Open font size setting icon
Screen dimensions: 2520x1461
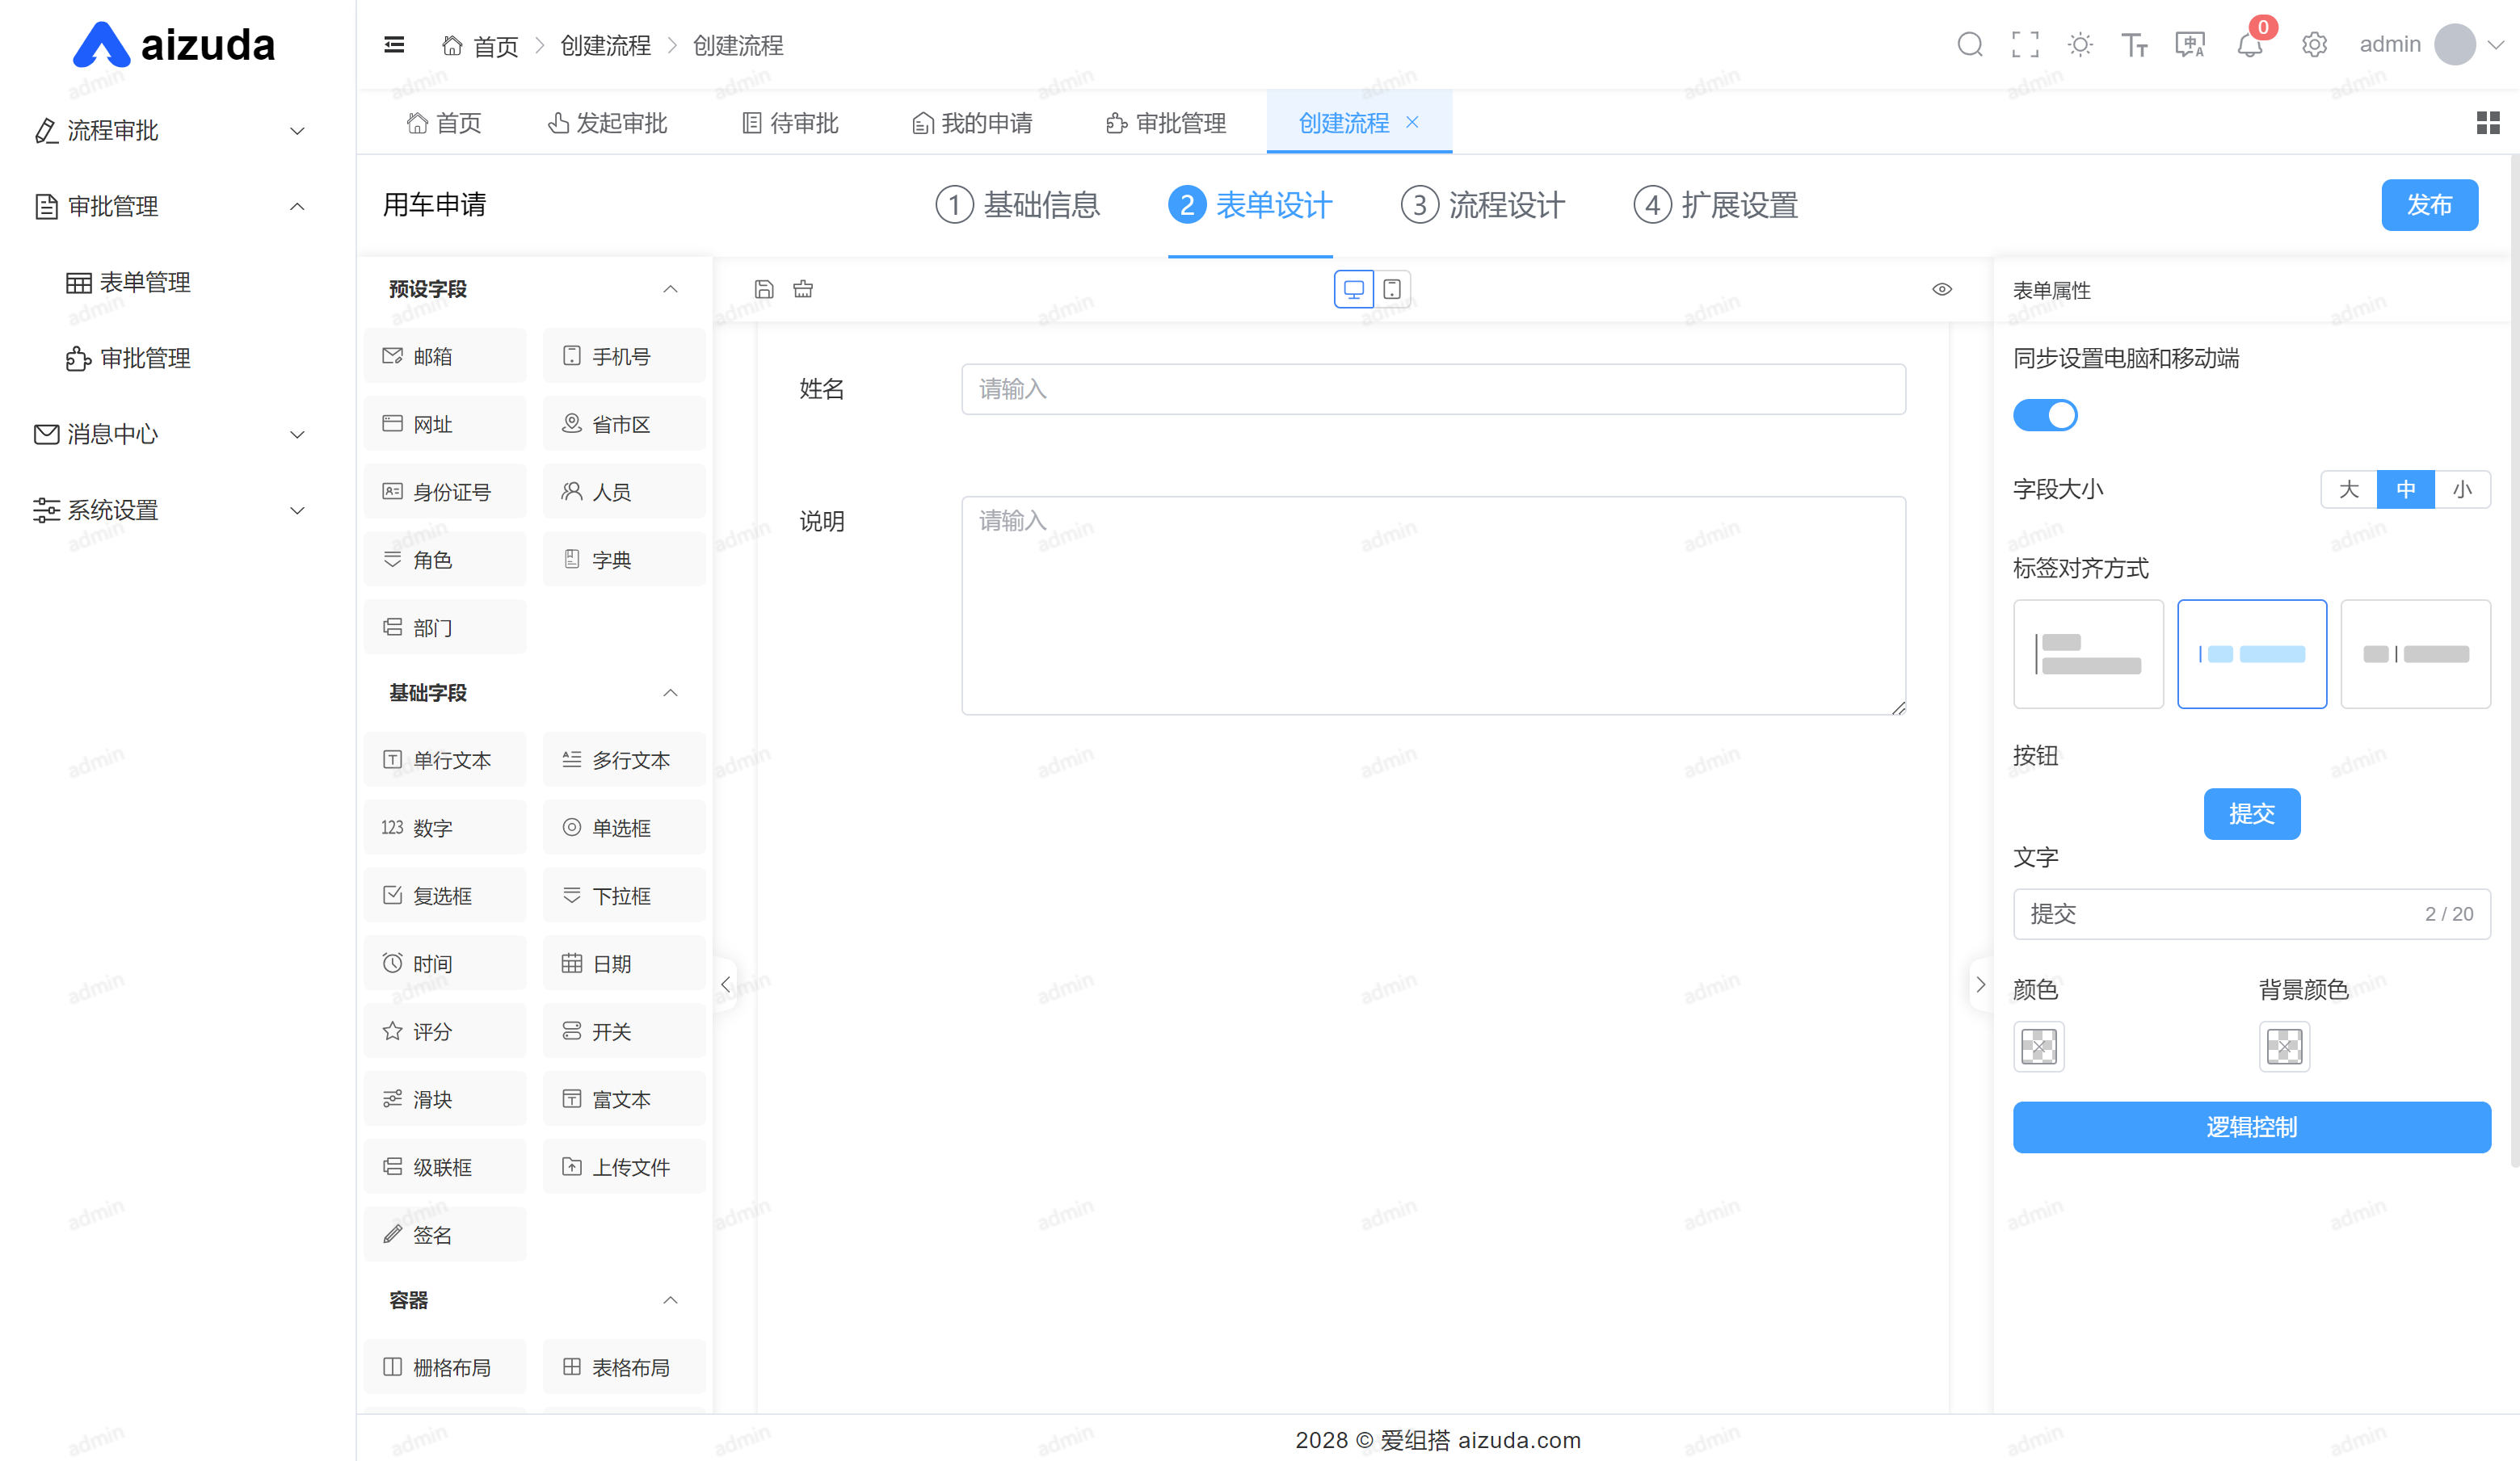coord(2134,45)
